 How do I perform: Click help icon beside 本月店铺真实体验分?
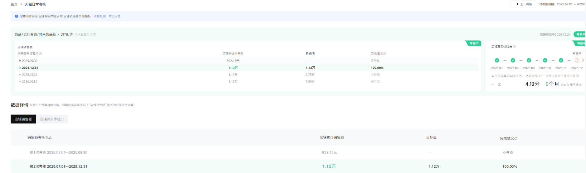520,76
